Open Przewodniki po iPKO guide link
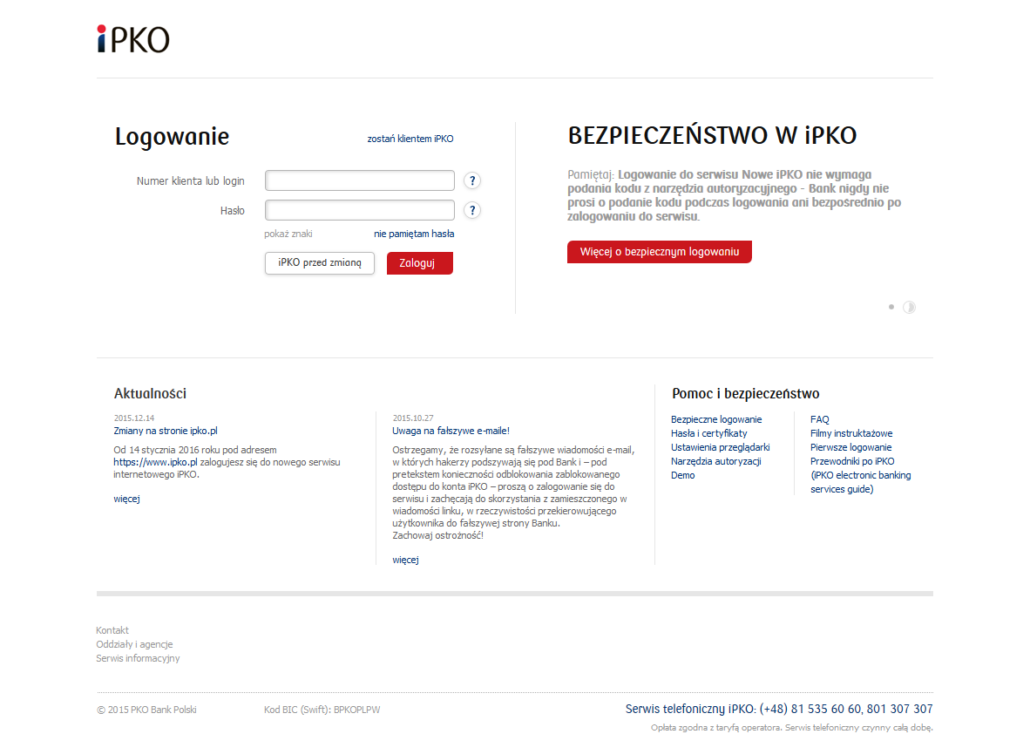The width and height of the screenshot is (1030, 734). click(861, 475)
